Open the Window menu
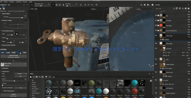The height and width of the screenshot is (98, 191). pyautogui.click(x=12, y=2)
